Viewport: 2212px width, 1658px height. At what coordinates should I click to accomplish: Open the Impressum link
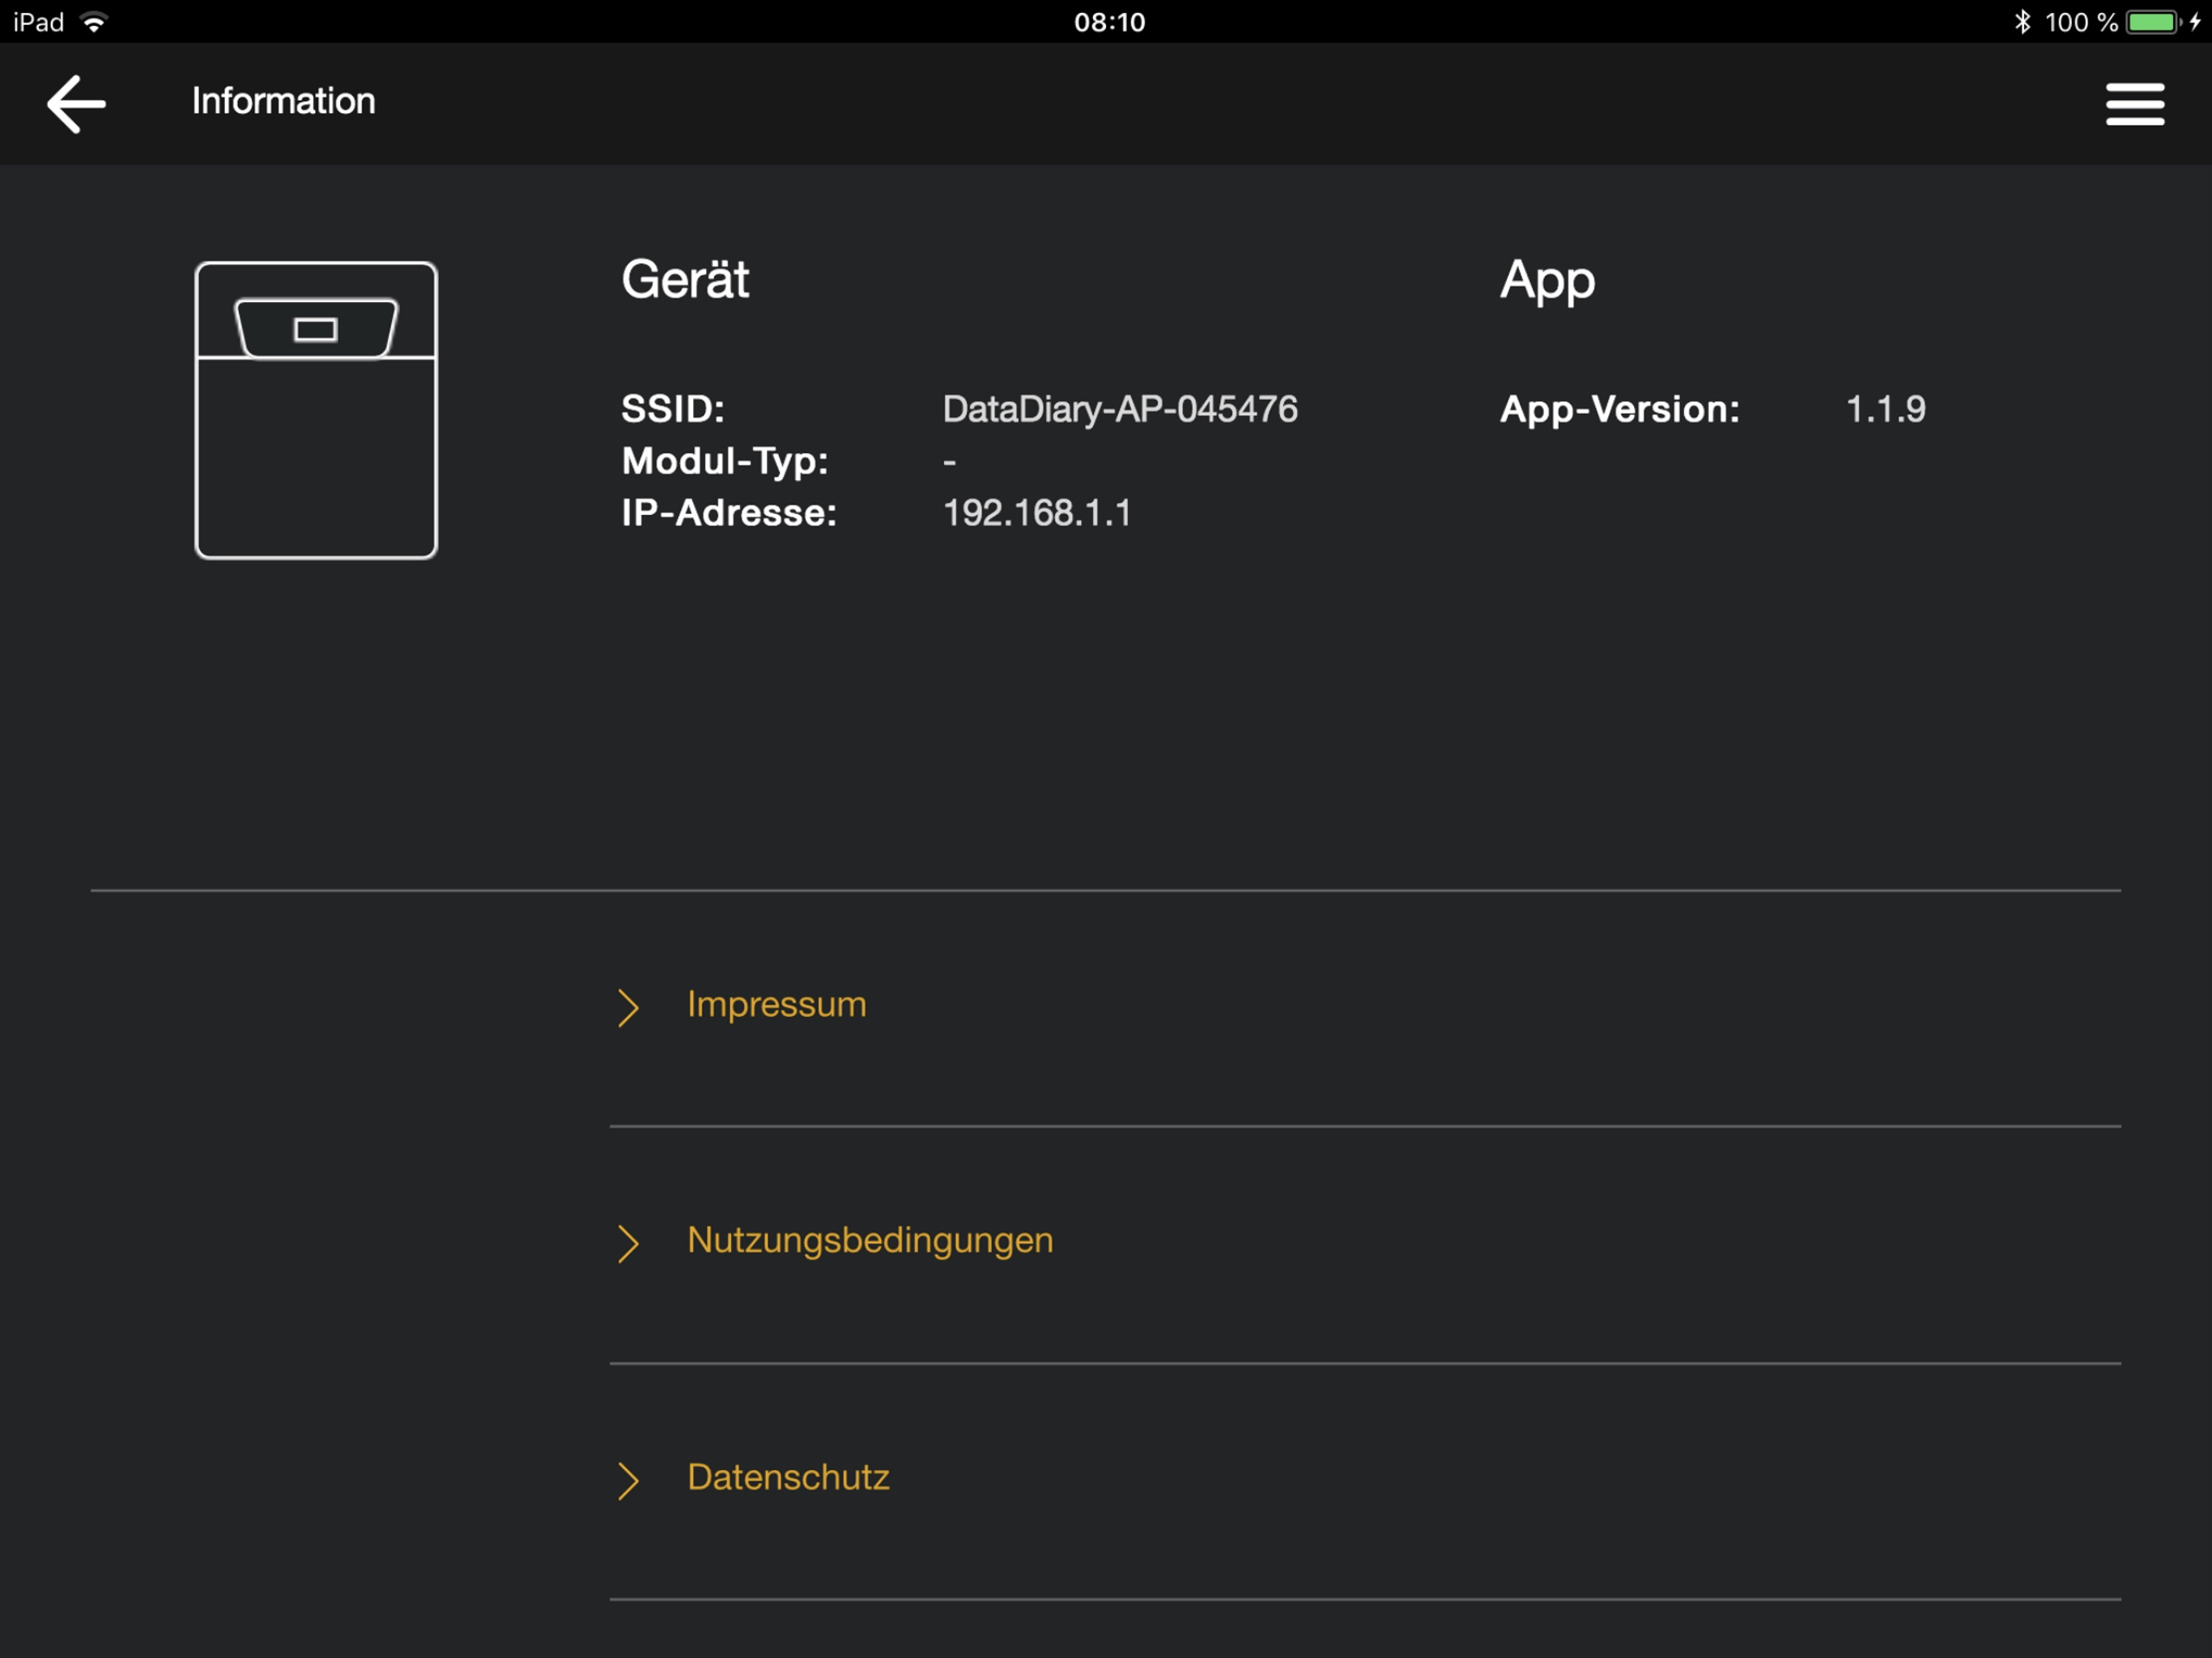pos(776,1004)
